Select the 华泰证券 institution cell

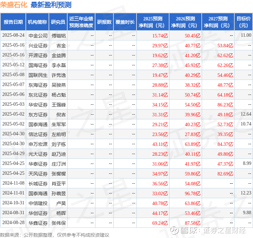pyautogui.click(x=38, y=164)
